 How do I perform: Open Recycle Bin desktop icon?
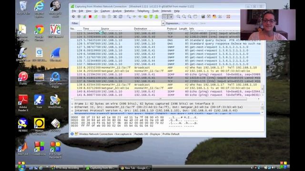pos(23,8)
